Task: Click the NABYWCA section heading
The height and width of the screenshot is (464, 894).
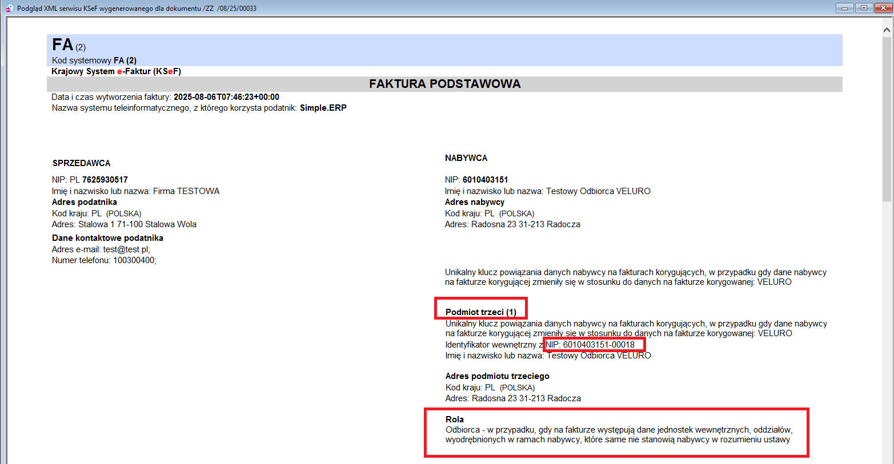Action: pyautogui.click(x=466, y=158)
